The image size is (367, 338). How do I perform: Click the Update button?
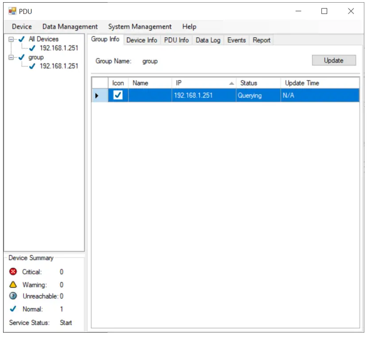coord(334,60)
